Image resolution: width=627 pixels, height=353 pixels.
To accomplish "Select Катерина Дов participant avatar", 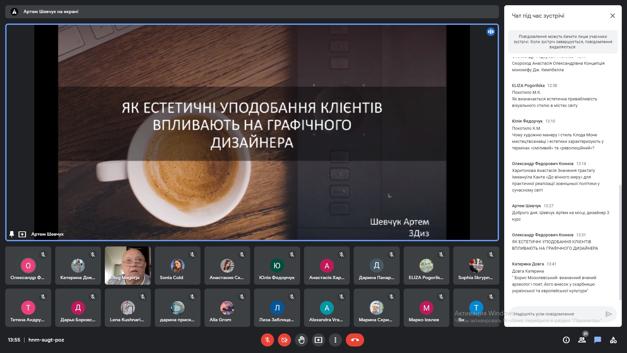I will (78, 266).
